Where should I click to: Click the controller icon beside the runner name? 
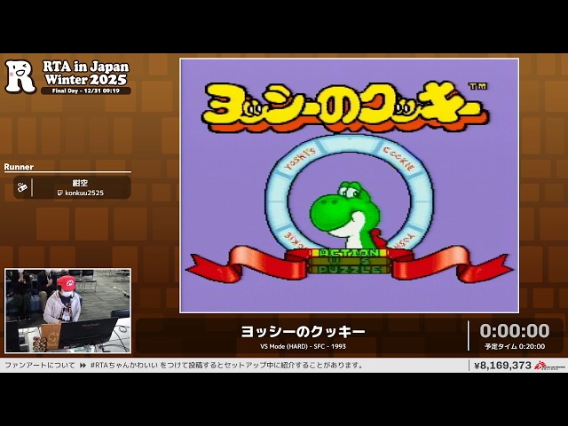tap(22, 187)
